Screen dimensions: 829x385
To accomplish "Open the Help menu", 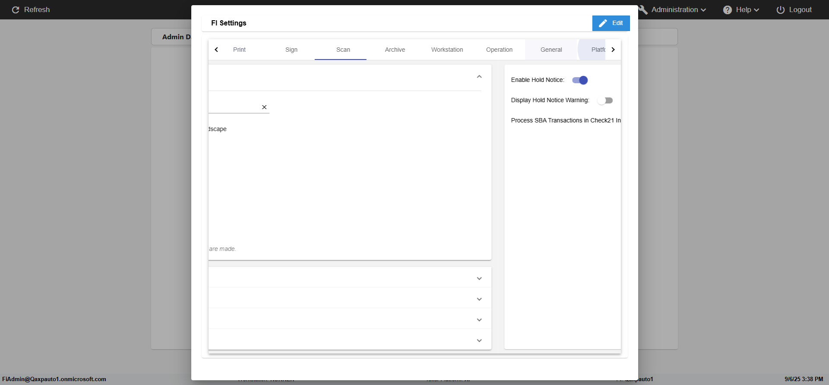I will (741, 10).
